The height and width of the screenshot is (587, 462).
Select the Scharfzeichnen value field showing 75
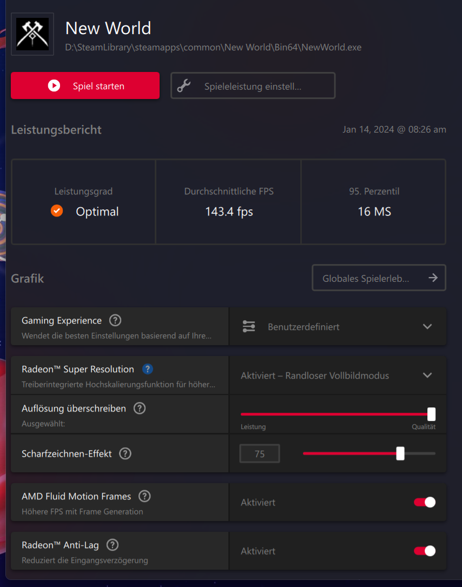point(259,453)
